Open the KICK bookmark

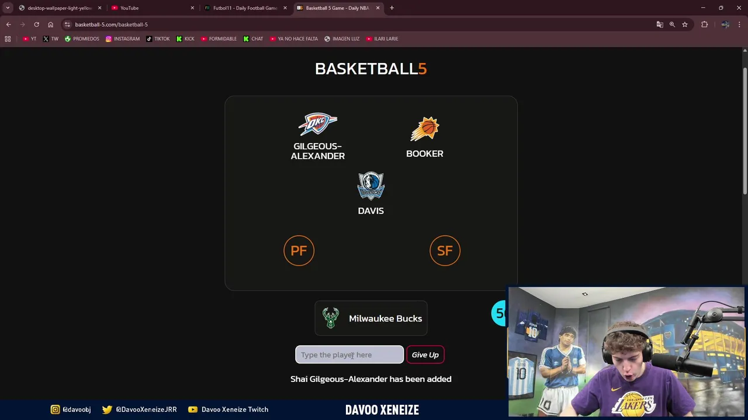(185, 39)
